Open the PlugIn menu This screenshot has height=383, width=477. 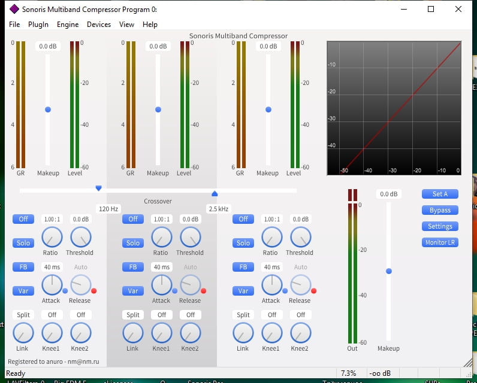coord(38,25)
